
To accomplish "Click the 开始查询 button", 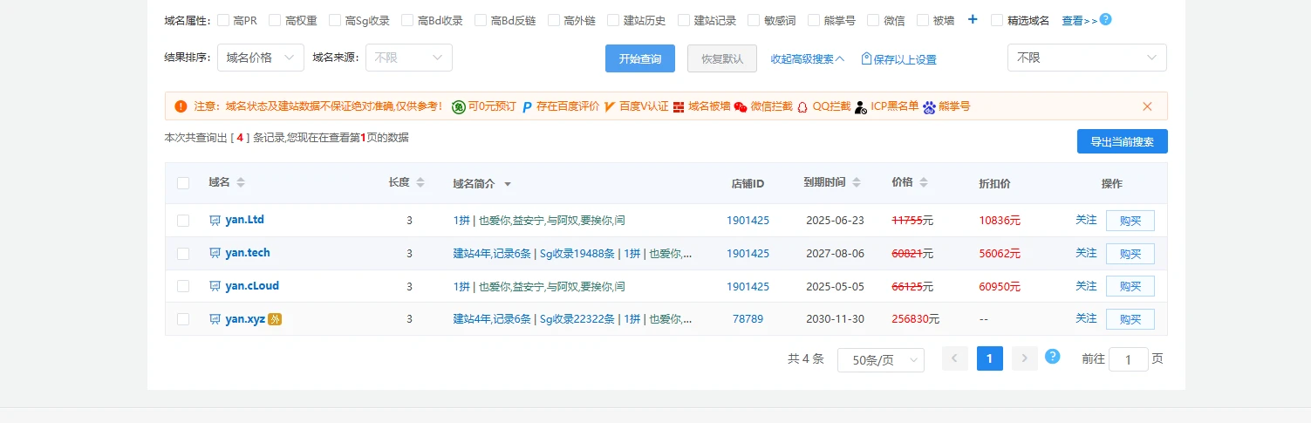I will point(639,58).
